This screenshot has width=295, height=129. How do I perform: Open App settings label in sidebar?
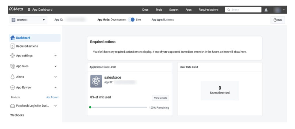tap(24, 56)
